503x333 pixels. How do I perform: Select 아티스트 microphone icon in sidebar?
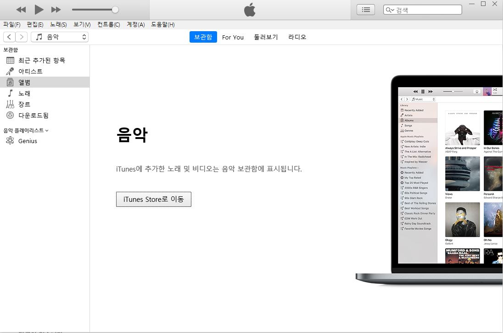[x=10, y=71]
